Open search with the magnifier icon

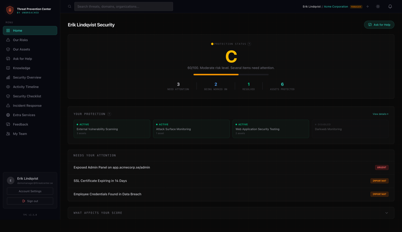[69, 6]
